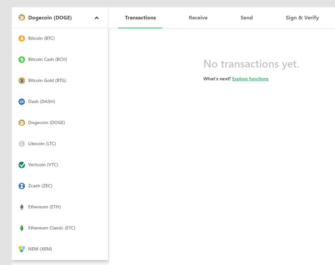
Task: Click the Litecoin grey coin icon
Action: (x=22, y=144)
